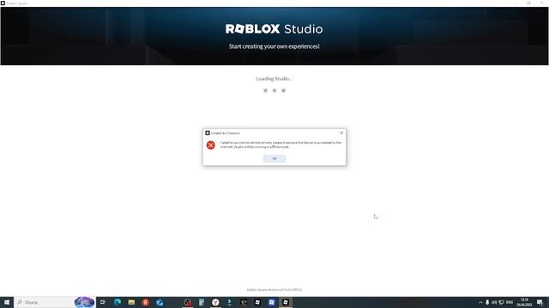
Task: Click the red error icon in dialog
Action: [x=210, y=145]
